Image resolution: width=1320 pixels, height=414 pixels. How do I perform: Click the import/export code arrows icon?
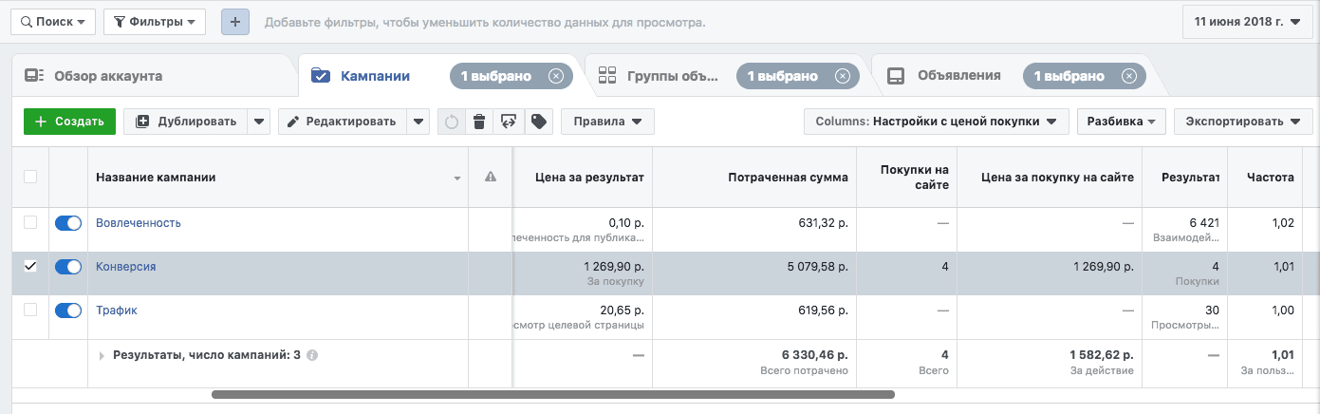[x=509, y=122]
